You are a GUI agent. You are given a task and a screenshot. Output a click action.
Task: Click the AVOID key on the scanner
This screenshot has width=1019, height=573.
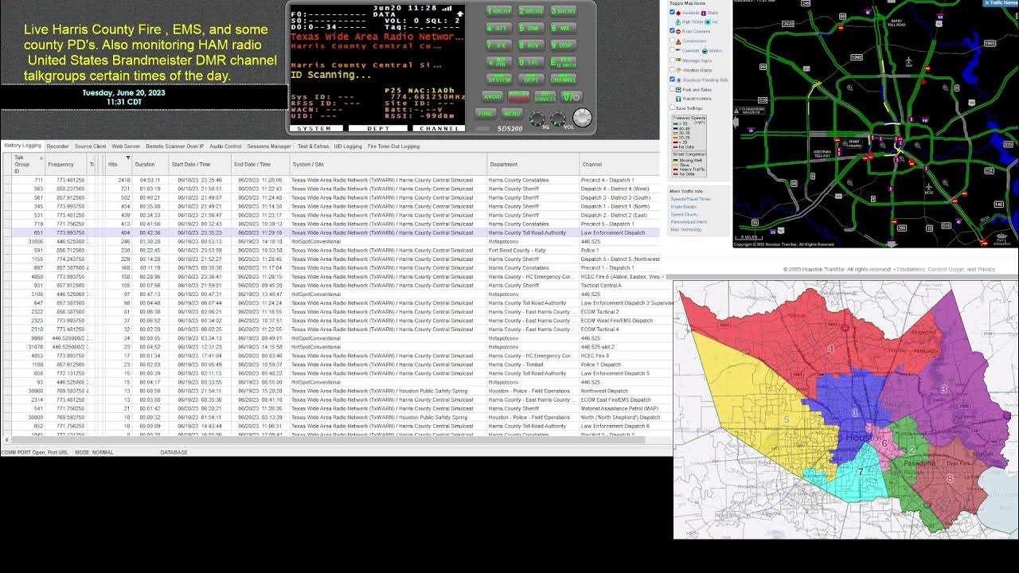pyautogui.click(x=493, y=96)
